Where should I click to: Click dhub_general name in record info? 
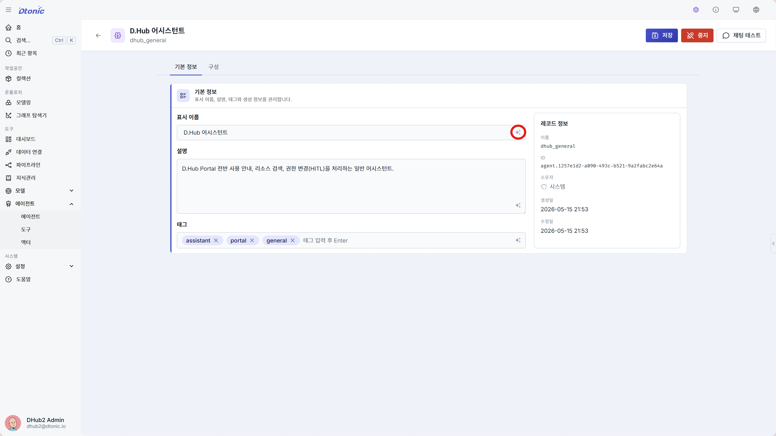click(x=558, y=146)
